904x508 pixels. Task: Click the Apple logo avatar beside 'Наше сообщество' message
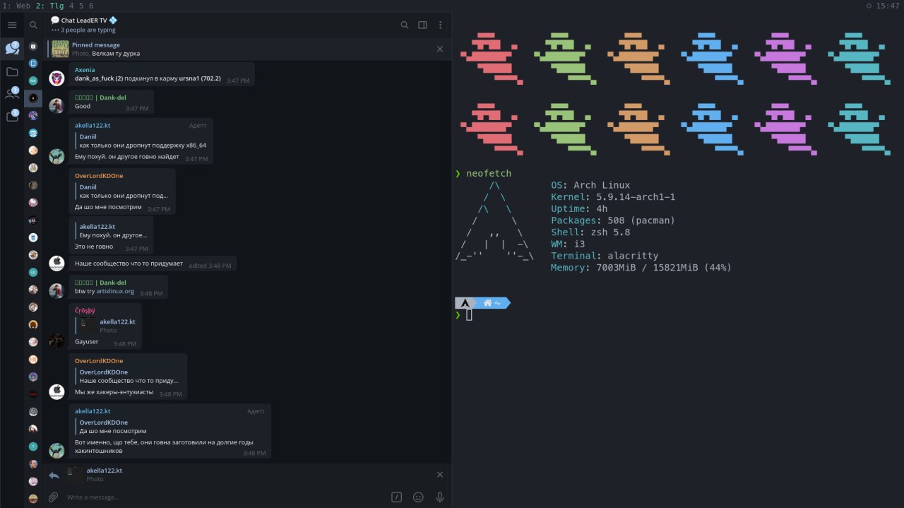[56, 264]
